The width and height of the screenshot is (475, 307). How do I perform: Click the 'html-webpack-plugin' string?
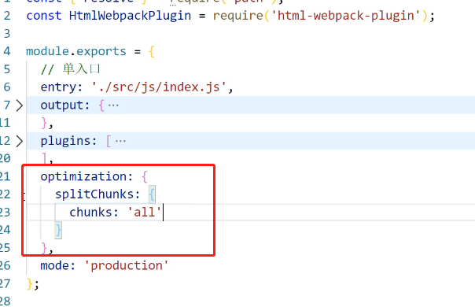click(346, 16)
